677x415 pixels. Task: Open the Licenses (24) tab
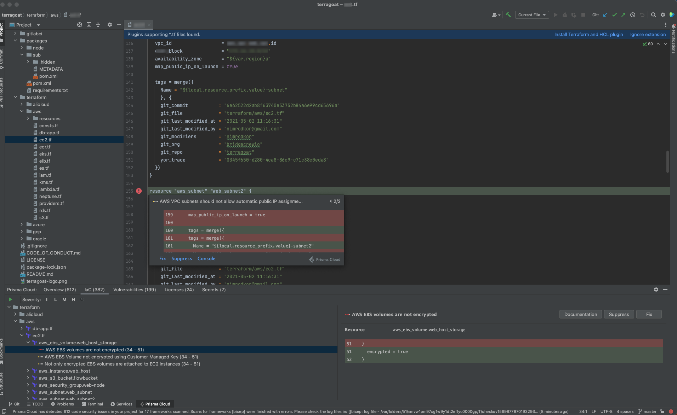[x=179, y=290]
